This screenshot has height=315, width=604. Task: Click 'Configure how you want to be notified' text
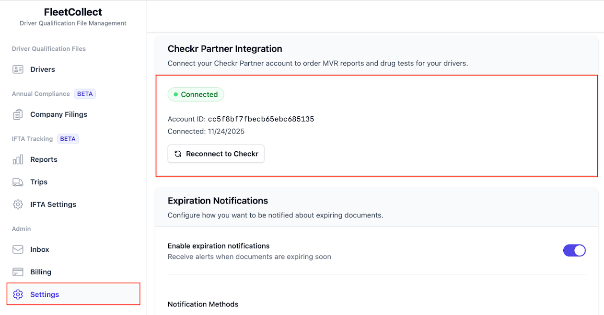[x=276, y=215]
